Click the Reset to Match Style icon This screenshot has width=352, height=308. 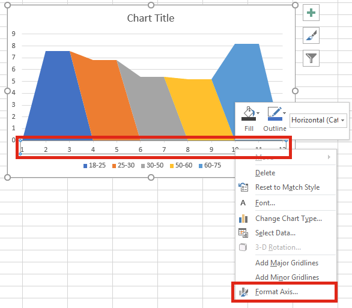243,187
